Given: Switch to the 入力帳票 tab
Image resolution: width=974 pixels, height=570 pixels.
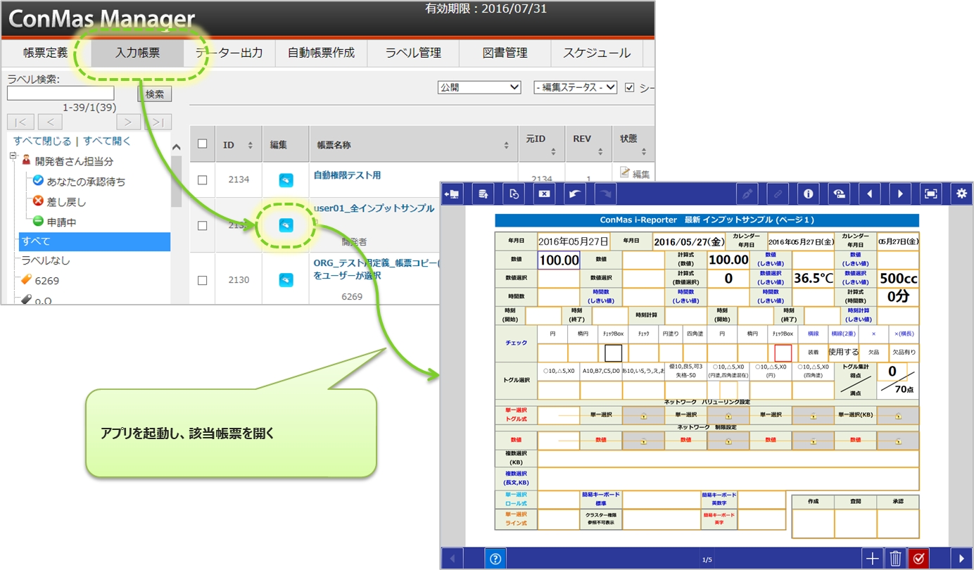Looking at the screenshot, I should [137, 53].
